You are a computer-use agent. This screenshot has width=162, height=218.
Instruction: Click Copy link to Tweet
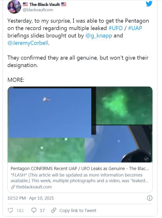click(x=78, y=210)
